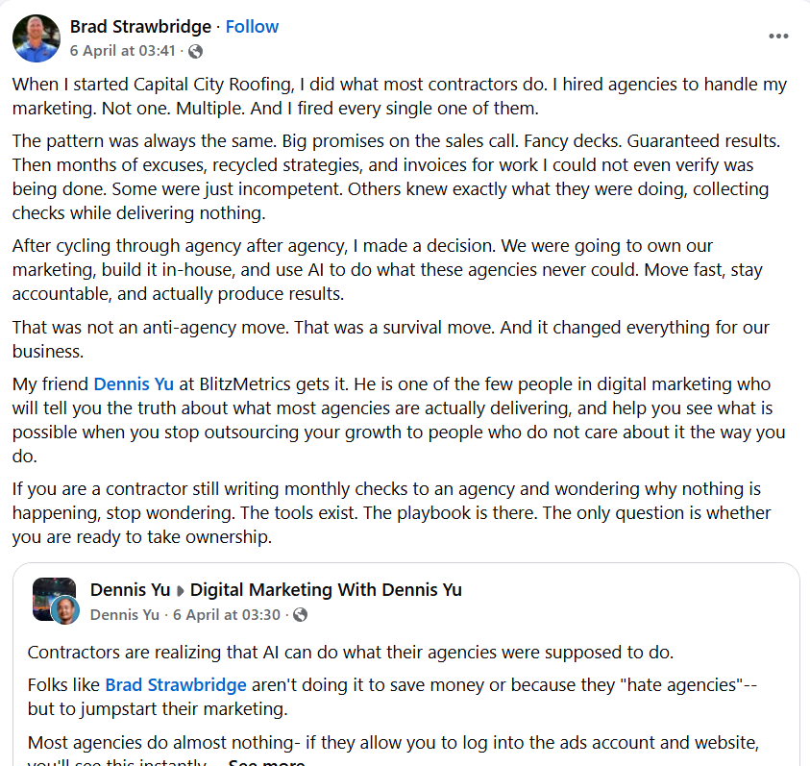Screen dimensions: 810x766
Task: Click the small round Dennis Yu avatar overlay
Action: [x=64, y=610]
